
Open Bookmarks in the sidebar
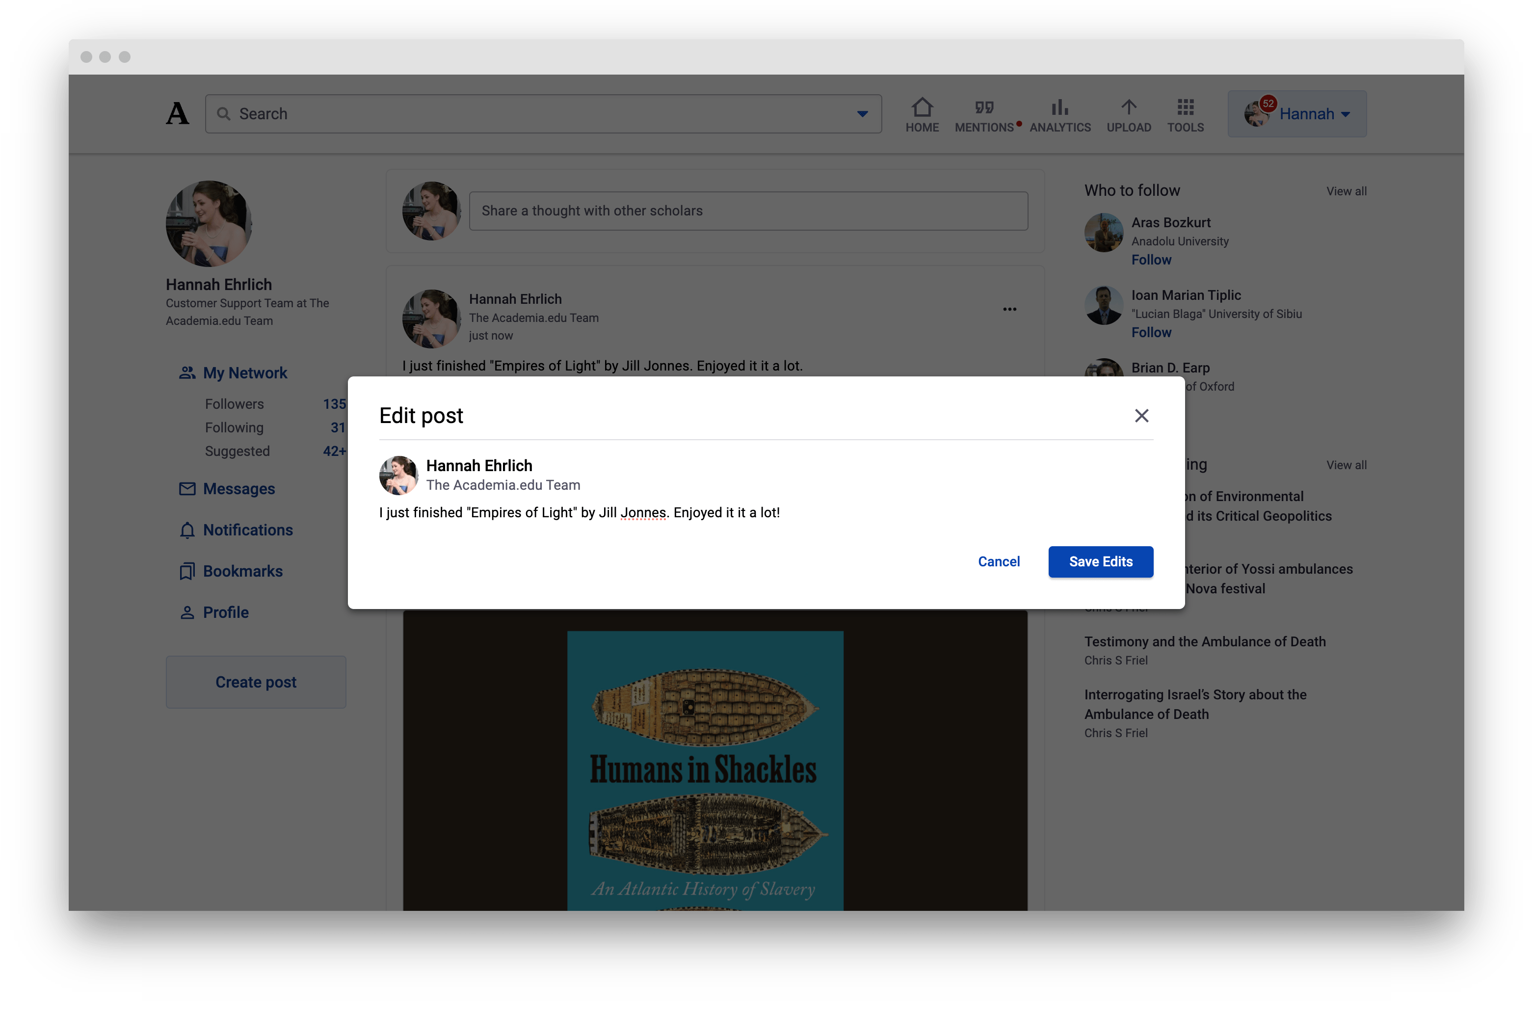click(x=242, y=571)
